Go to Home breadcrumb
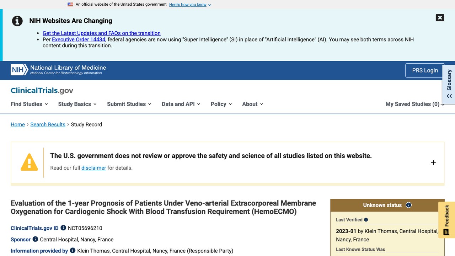This screenshot has height=256, width=455. [x=18, y=124]
